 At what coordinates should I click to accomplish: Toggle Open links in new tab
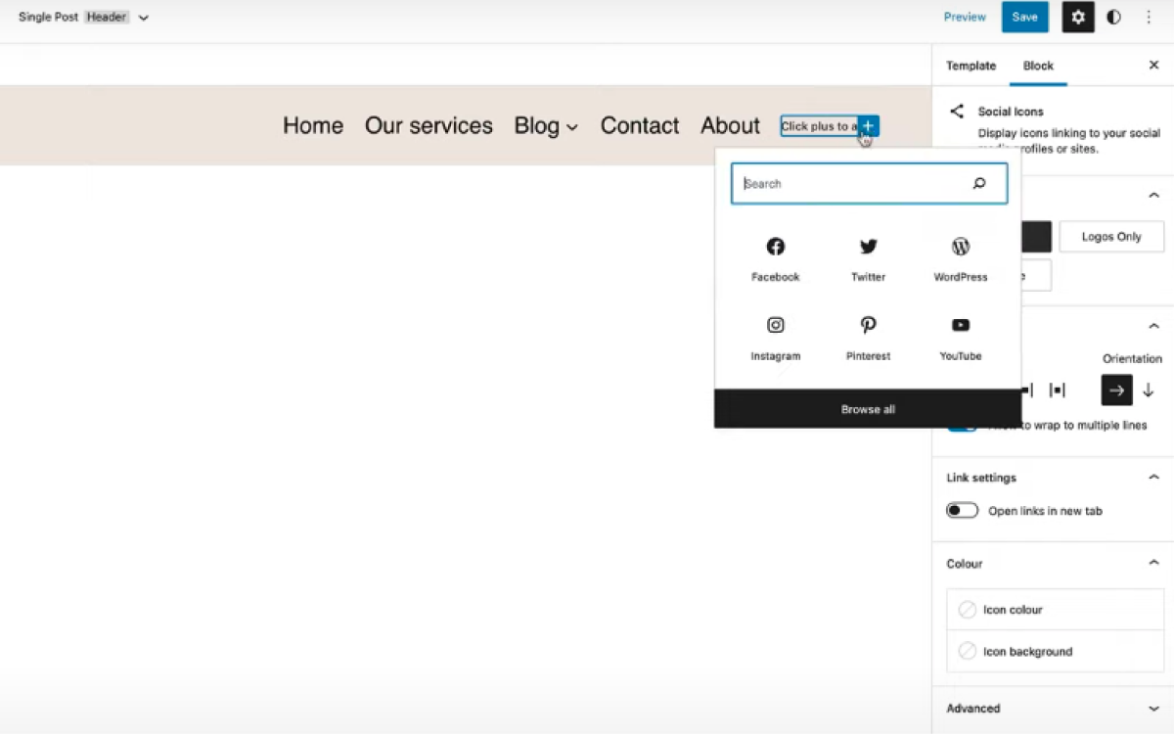coord(963,511)
